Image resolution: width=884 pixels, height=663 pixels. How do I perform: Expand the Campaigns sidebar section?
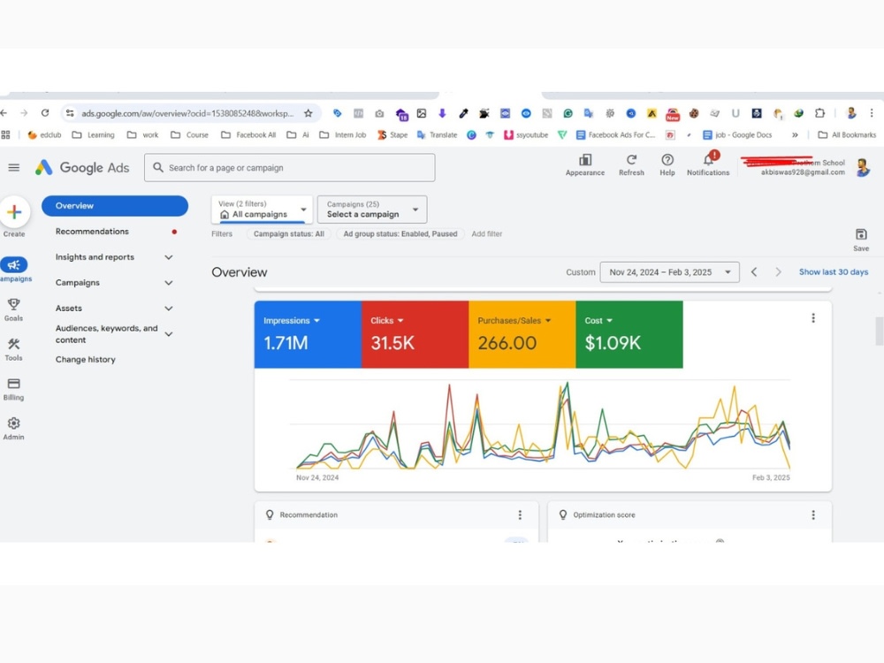pyautogui.click(x=169, y=283)
